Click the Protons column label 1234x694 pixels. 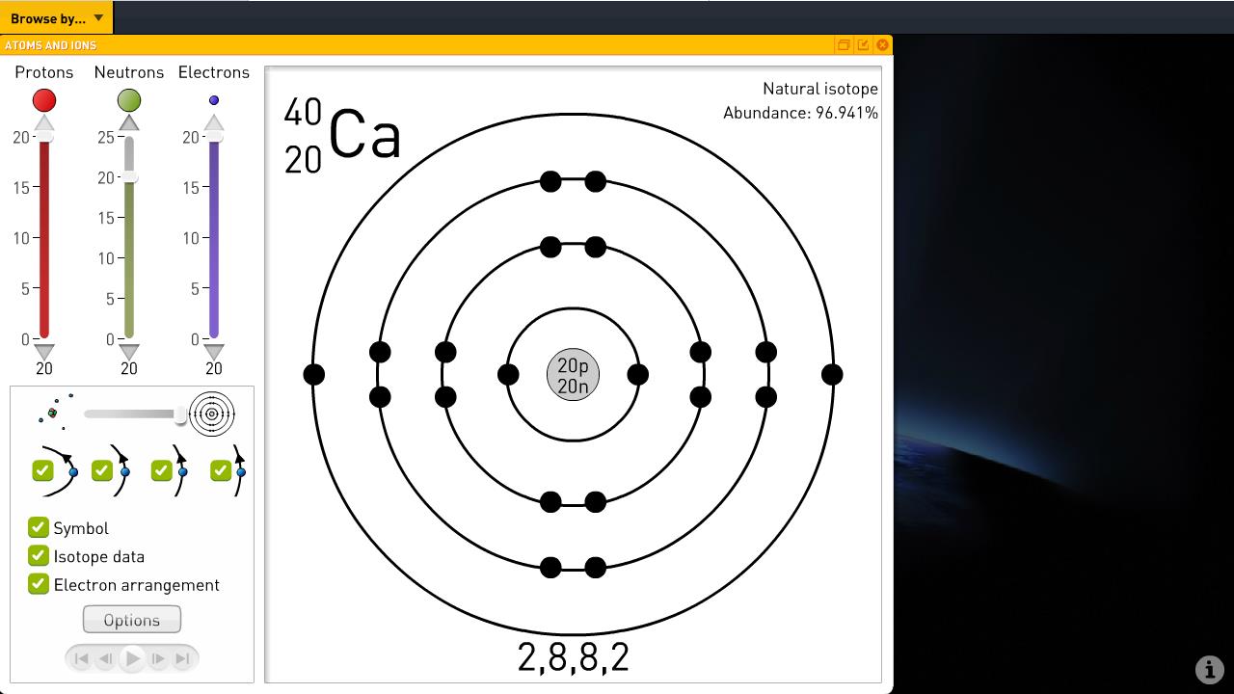[x=44, y=72]
